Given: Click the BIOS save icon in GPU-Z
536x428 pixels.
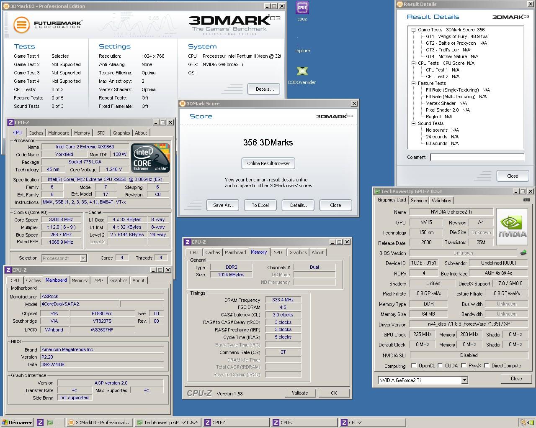Looking at the screenshot, I should pyautogui.click(x=523, y=253).
